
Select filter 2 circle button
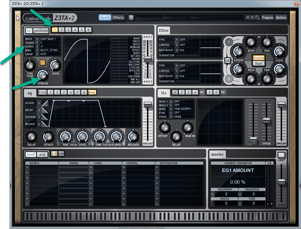(x=229, y=79)
